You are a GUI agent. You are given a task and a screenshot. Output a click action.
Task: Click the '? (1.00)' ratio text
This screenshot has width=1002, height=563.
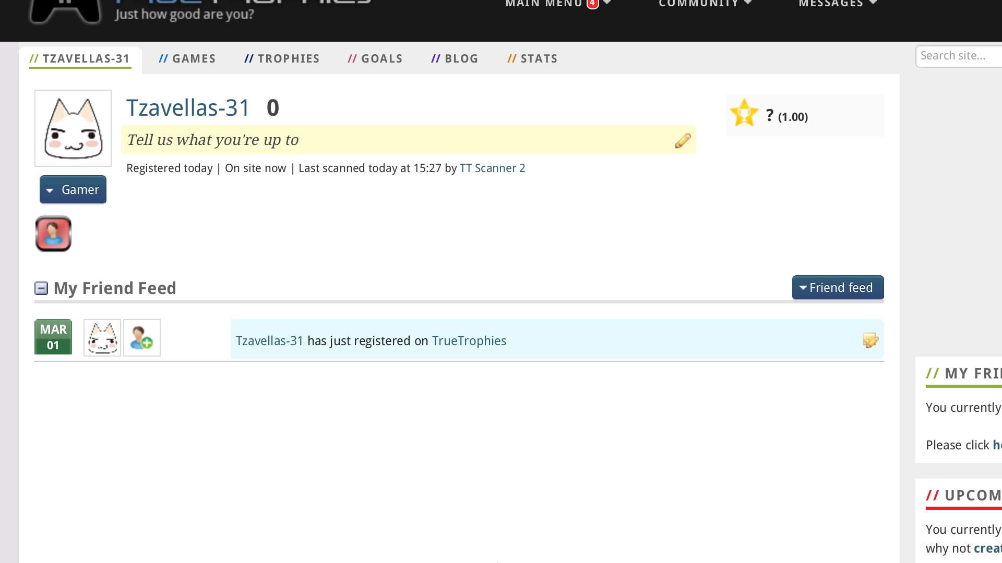tap(786, 116)
